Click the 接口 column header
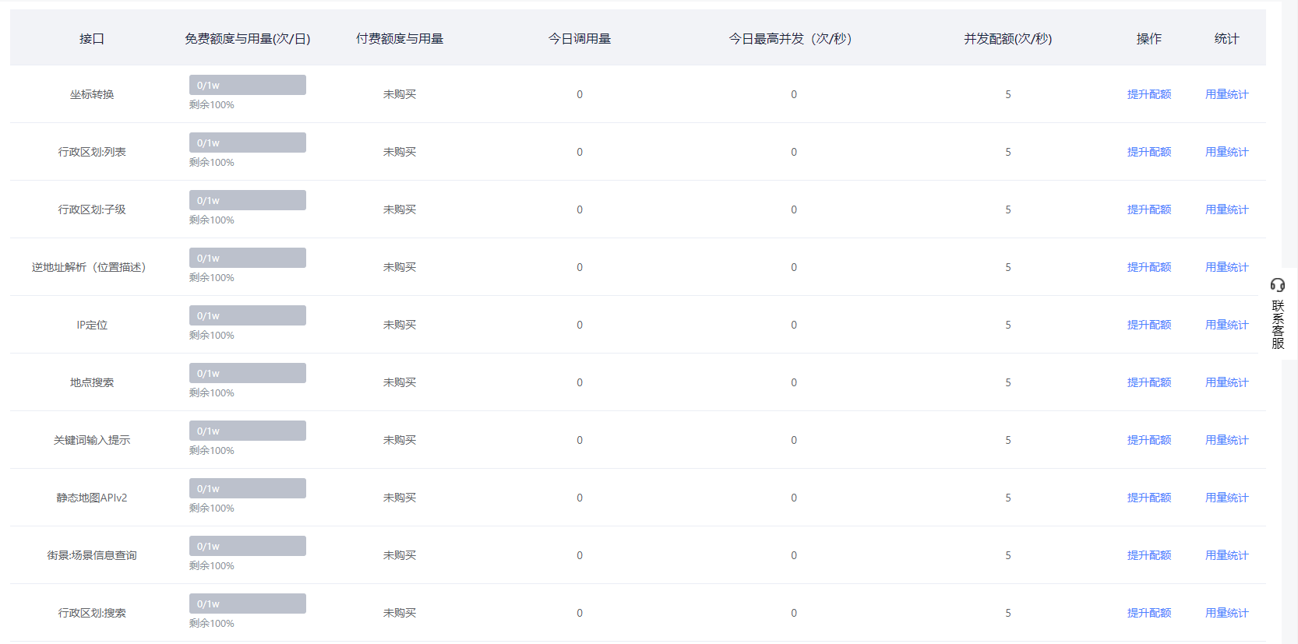Screen dimensions: 1298x644 point(92,38)
